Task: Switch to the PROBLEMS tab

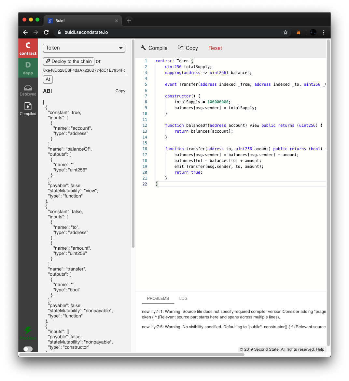Action: click(158, 299)
